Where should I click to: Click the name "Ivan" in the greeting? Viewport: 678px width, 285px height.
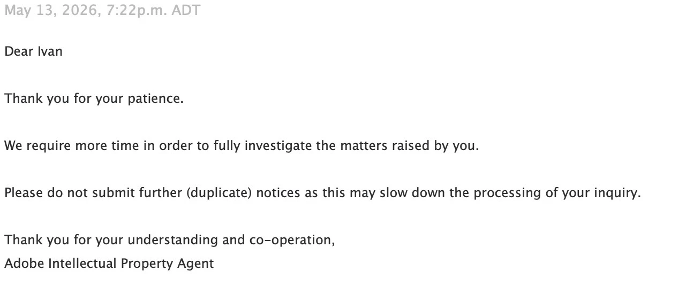[x=50, y=51]
